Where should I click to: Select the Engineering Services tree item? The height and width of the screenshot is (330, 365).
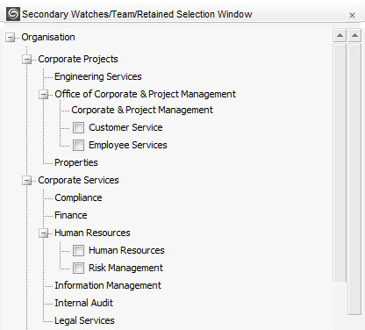pyautogui.click(x=98, y=76)
